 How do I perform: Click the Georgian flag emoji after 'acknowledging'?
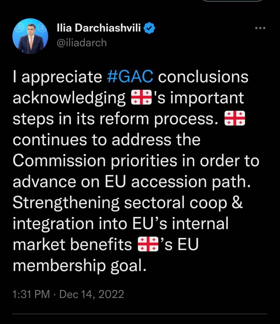point(141,98)
